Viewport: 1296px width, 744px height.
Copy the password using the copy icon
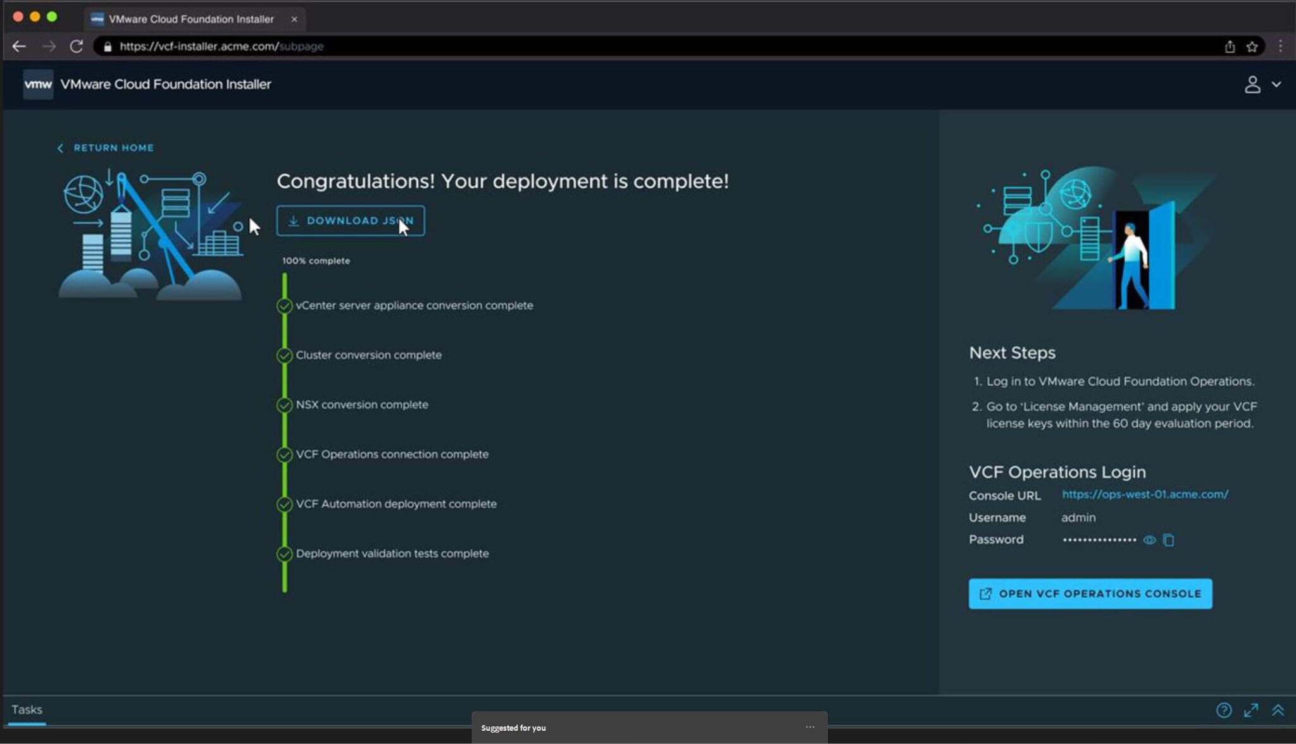click(1168, 539)
